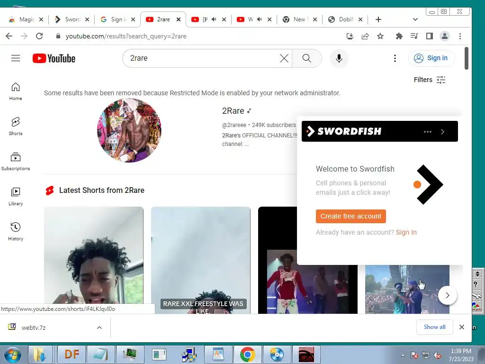This screenshot has width=485, height=364.
Task: Close the 2rare tab
Action: pos(179,19)
